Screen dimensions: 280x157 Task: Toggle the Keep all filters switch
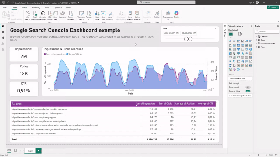pyautogui.click(x=248, y=91)
